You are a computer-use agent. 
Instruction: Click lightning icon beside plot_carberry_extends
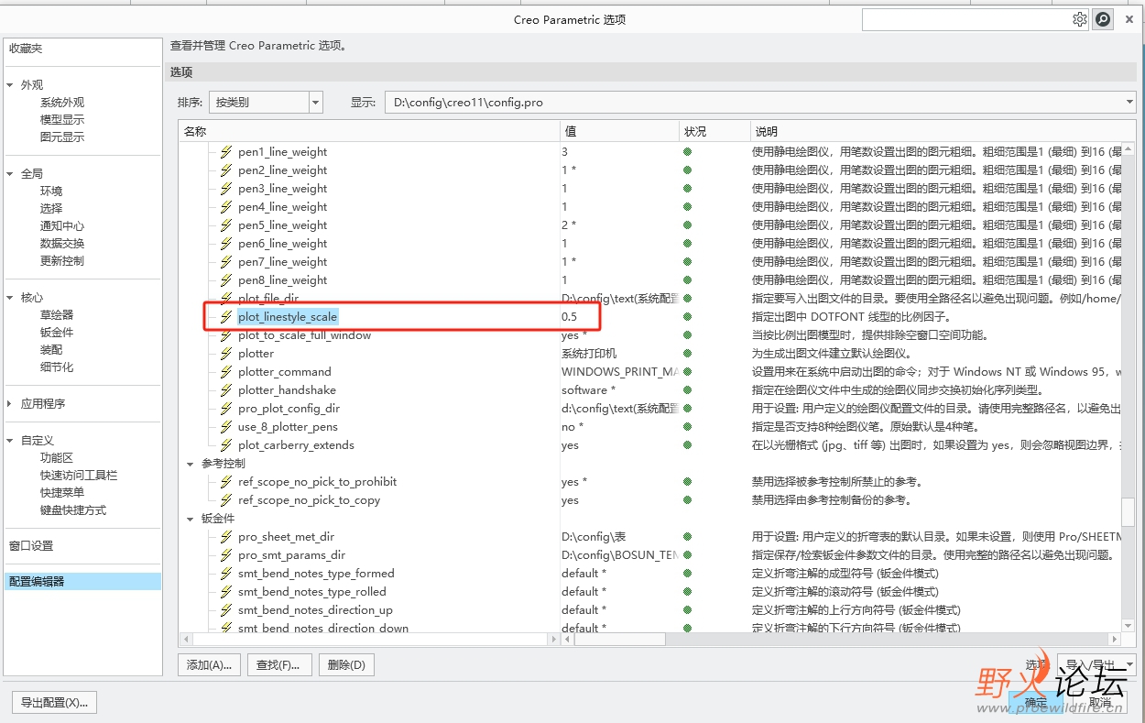(226, 445)
